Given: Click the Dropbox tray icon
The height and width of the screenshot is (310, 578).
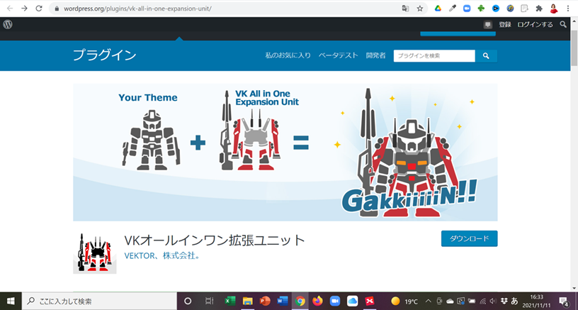Looking at the screenshot, I should pos(504,301).
